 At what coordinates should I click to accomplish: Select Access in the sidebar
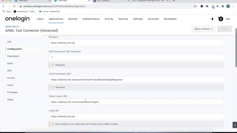(x=11, y=78)
